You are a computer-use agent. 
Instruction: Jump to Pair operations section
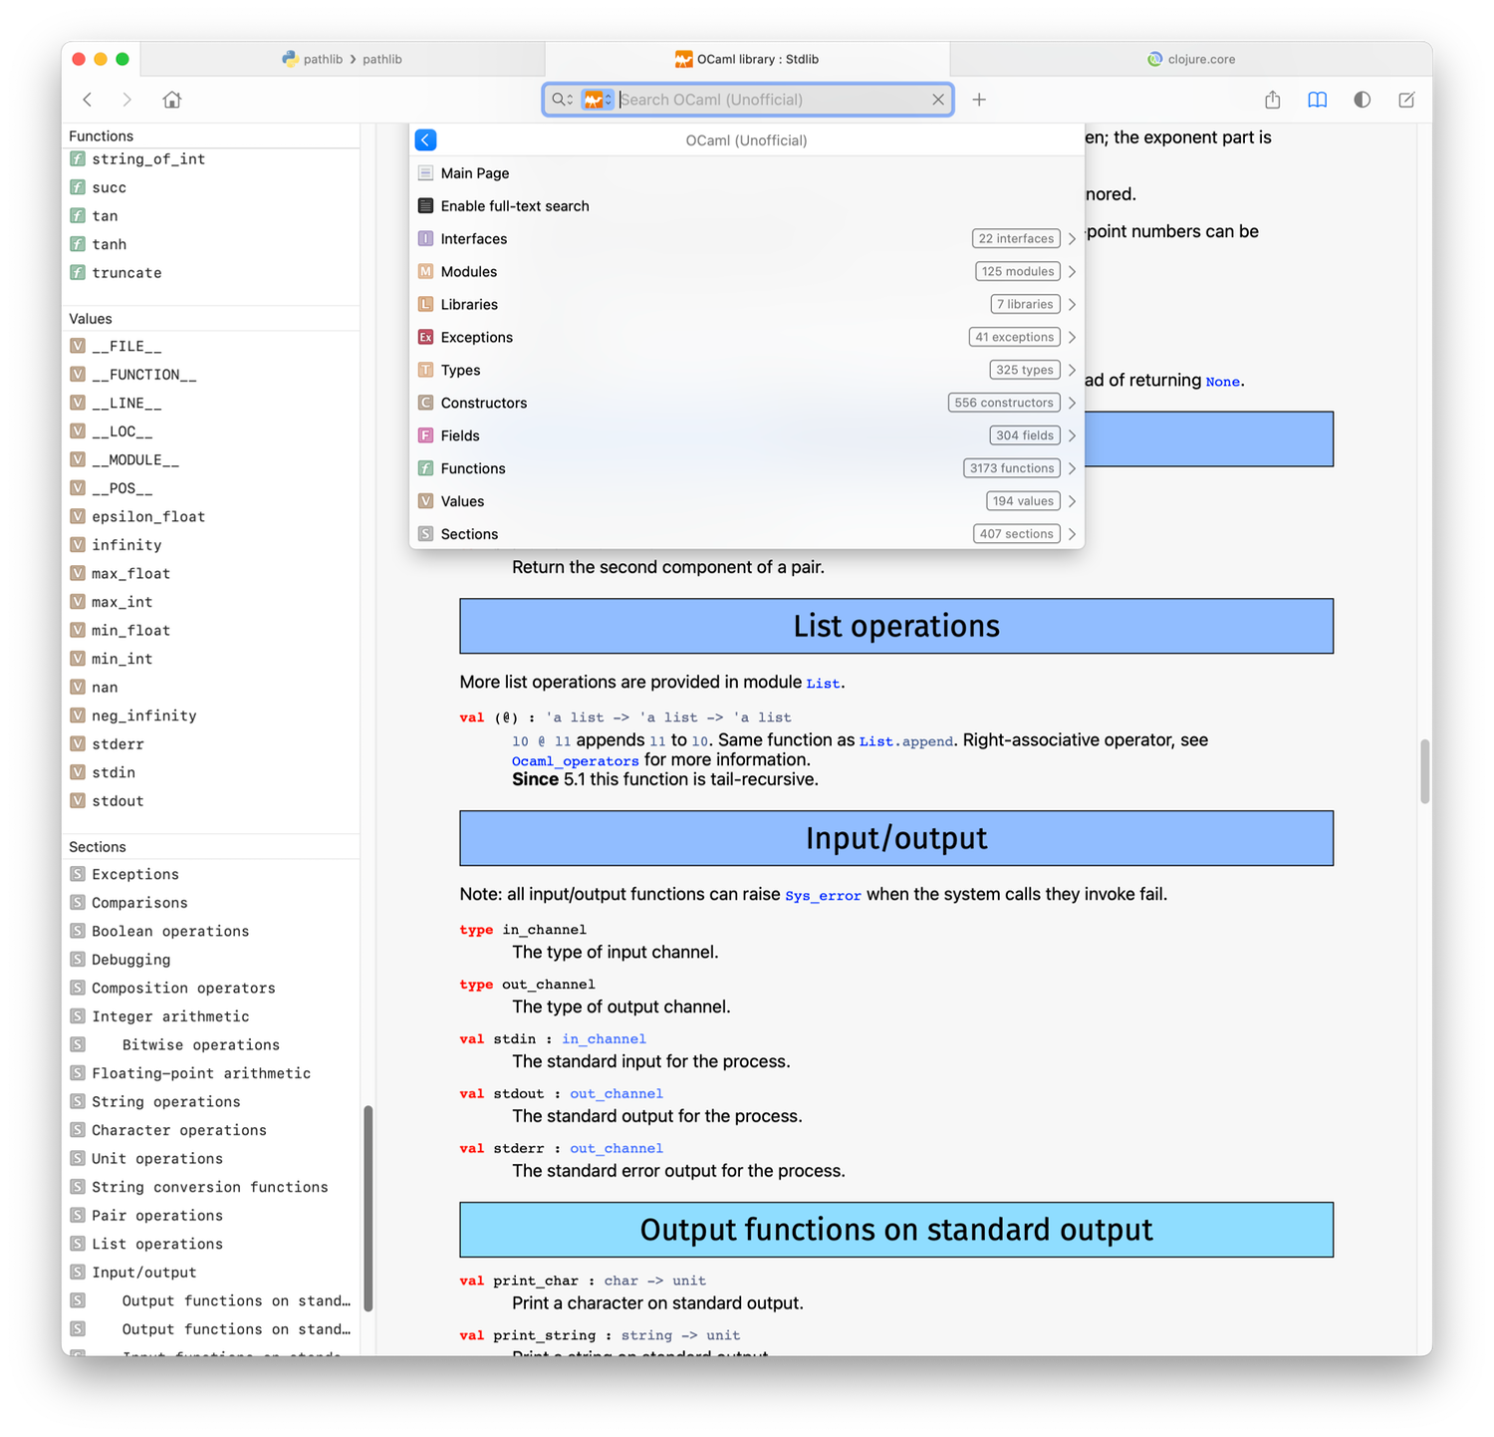(x=157, y=1216)
